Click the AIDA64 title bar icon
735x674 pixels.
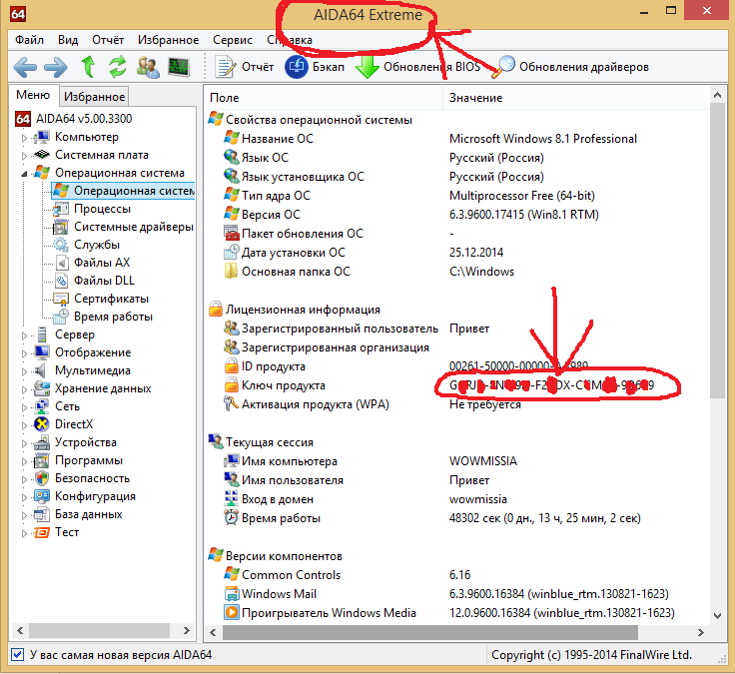tap(18, 13)
